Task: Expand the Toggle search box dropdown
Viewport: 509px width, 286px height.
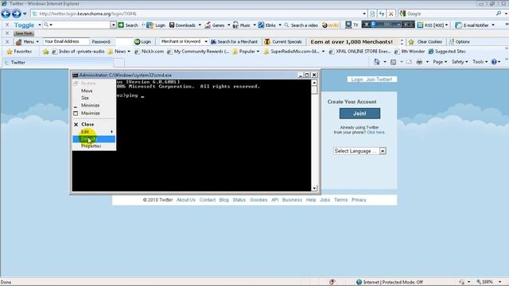Action: (113, 25)
